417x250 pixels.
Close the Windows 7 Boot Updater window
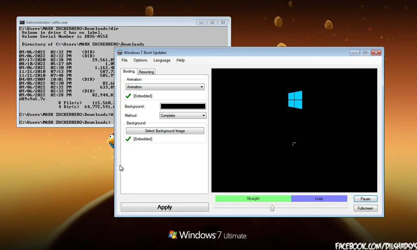click(376, 53)
